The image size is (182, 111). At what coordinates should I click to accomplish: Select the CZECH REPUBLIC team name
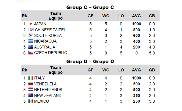pos(51,53)
